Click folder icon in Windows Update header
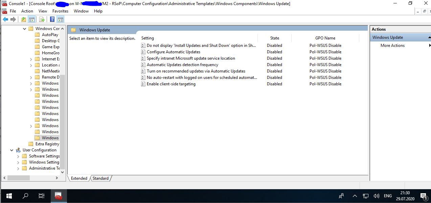Image resolution: width=431 pixels, height=203 pixels. [x=73, y=30]
